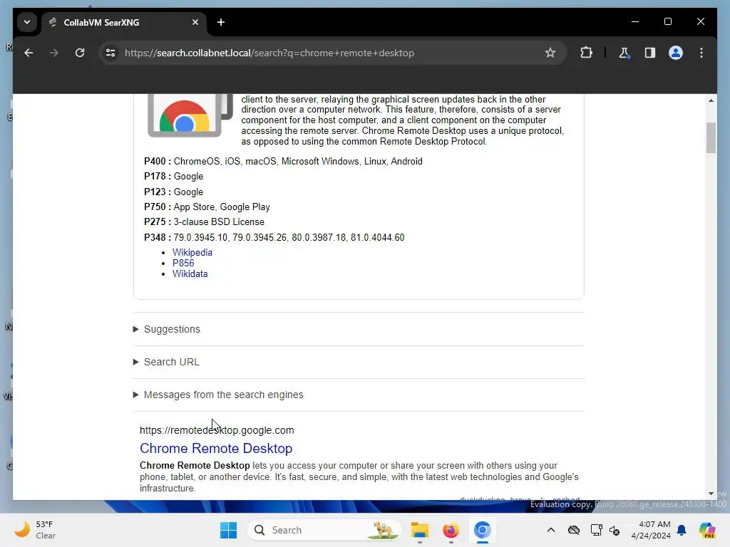Viewport: 730px width, 547px height.
Task: Click the page vertical scrollbar thumb
Action: click(711, 137)
